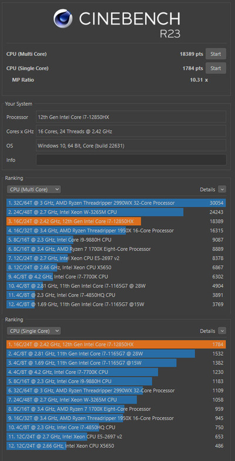
Task: Select Threadripper 1950X single core row 945
Action: [x=116, y=418]
